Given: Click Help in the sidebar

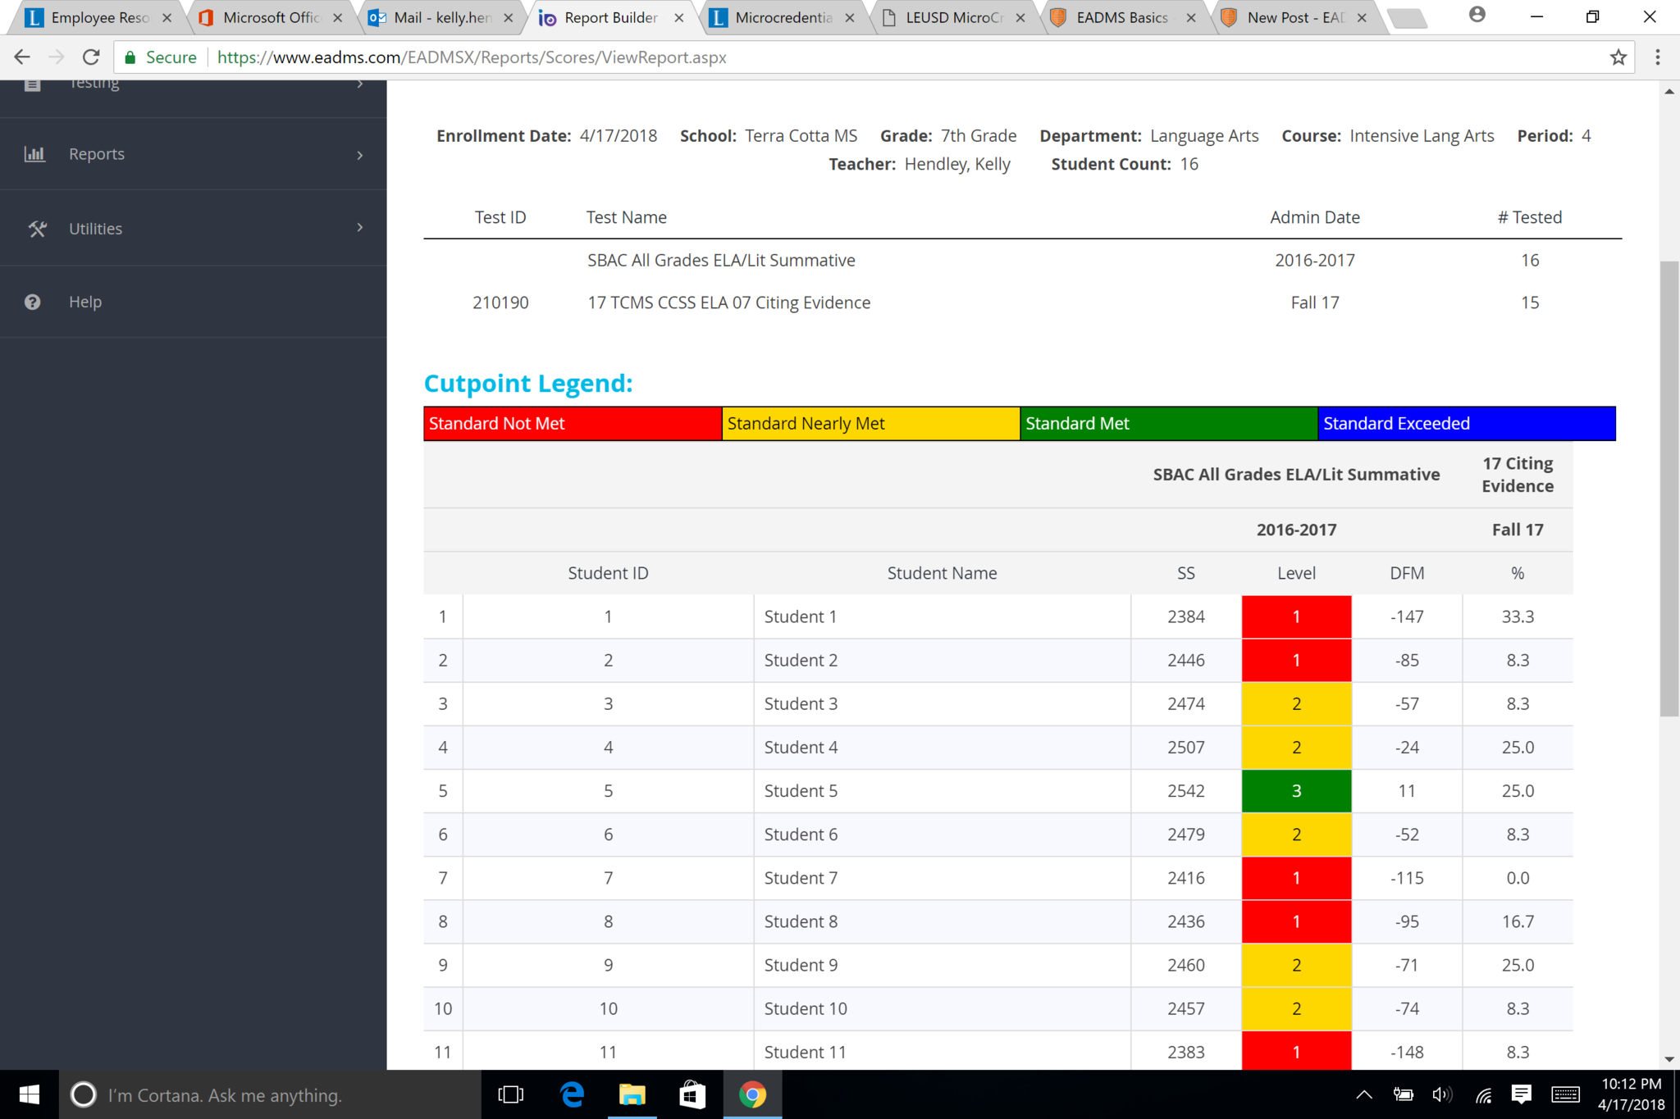Looking at the screenshot, I should point(85,302).
